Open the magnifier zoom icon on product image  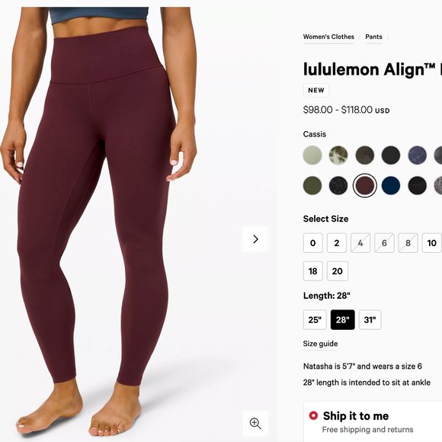(255, 424)
